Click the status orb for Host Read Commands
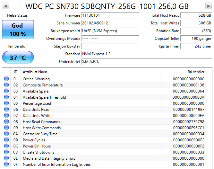The height and width of the screenshot is (169, 214). [6, 121]
